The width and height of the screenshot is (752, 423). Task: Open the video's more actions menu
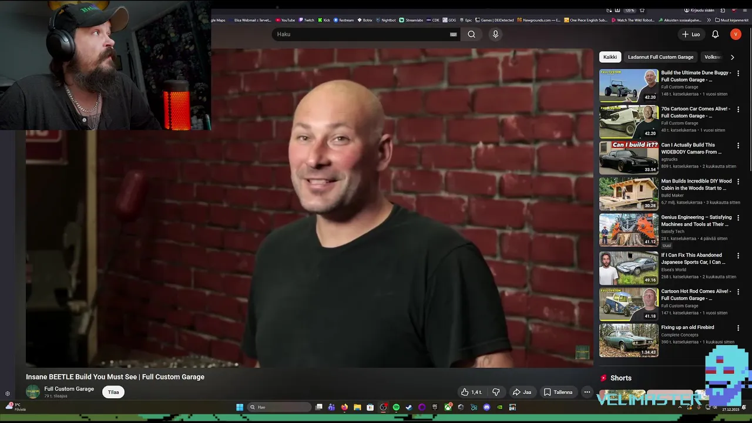(x=587, y=392)
